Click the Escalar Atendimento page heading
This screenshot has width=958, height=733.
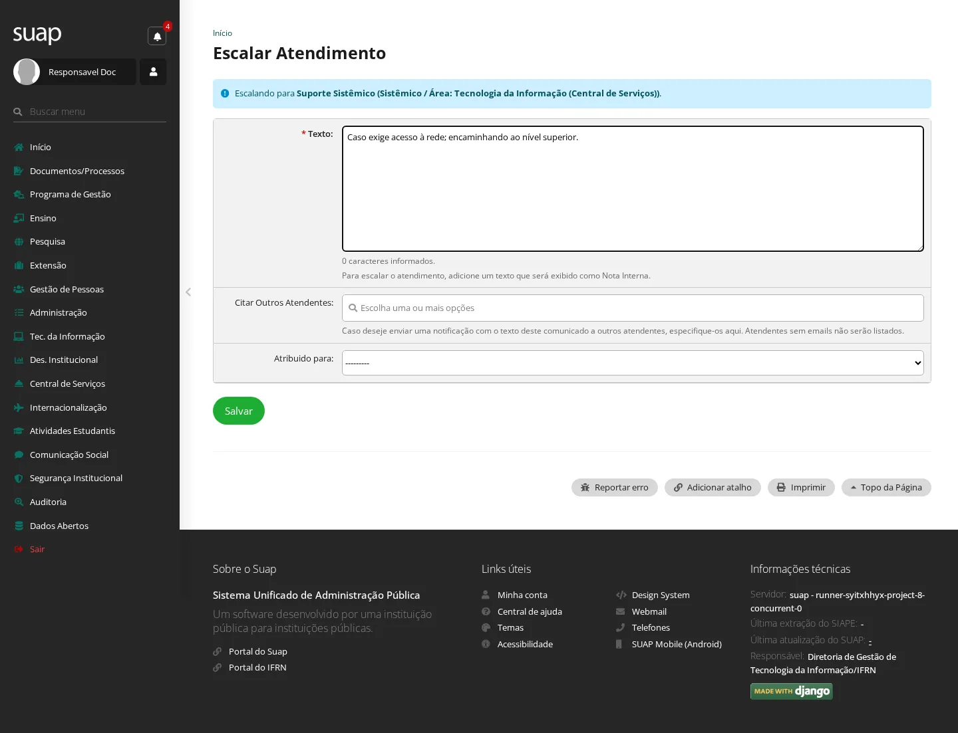pyautogui.click(x=299, y=53)
